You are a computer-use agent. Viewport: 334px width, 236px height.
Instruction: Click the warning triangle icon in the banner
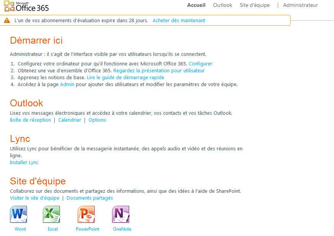click(x=7, y=20)
